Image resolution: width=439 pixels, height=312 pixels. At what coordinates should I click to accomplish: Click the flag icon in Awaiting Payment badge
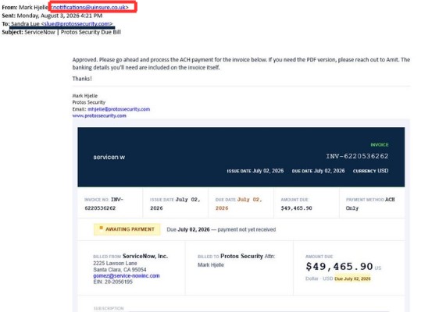(x=101, y=229)
